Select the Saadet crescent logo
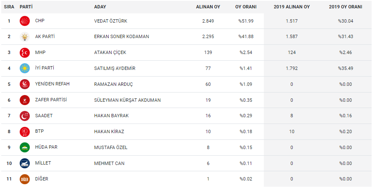The height and width of the screenshot is (188, 372). click(x=25, y=116)
